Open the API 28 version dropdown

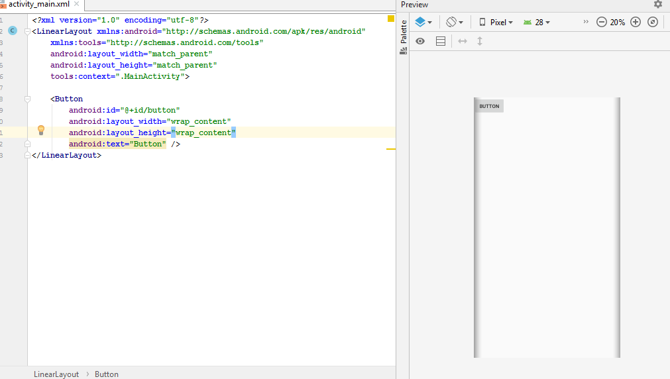537,22
